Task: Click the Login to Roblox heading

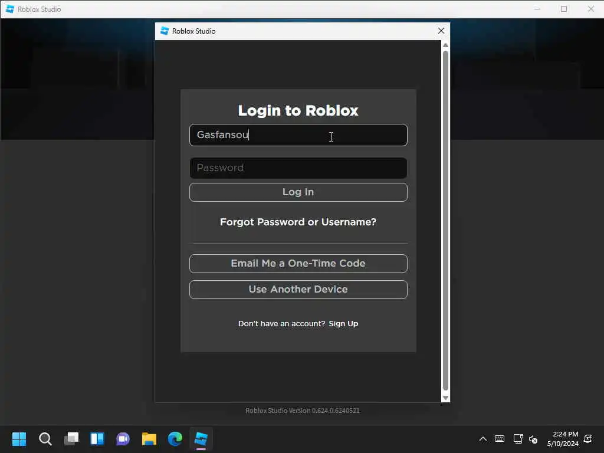Action: (x=298, y=110)
